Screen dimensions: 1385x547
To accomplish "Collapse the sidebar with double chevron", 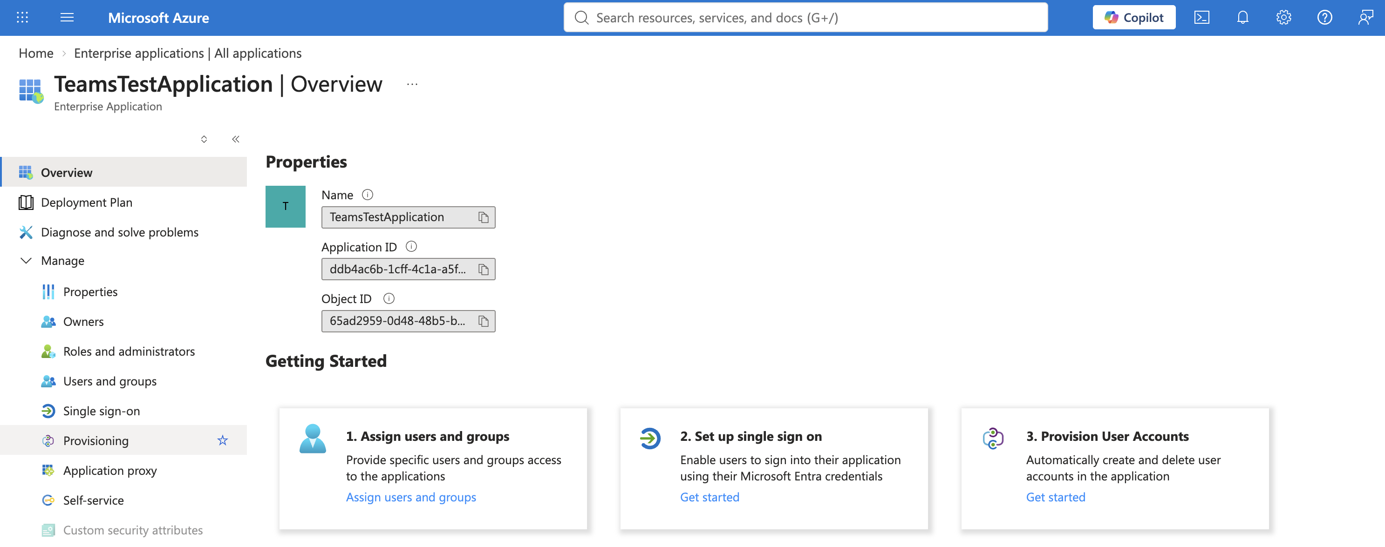I will 236,139.
